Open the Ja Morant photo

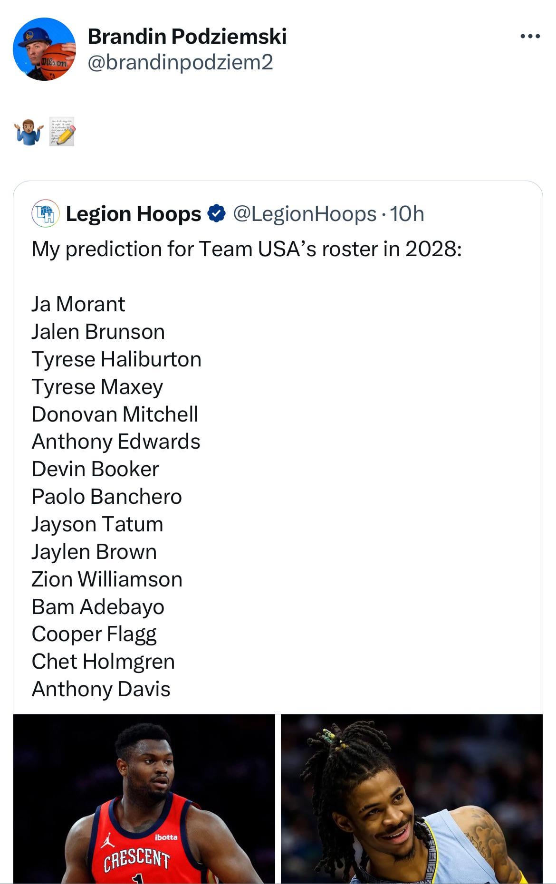[x=412, y=798]
